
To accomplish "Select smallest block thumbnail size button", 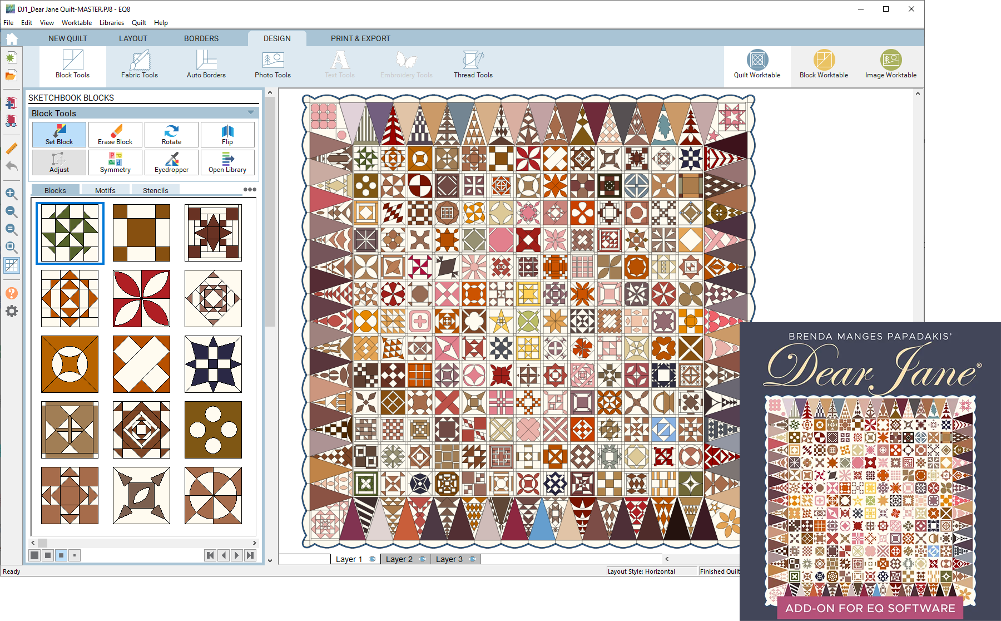I will pos(75,555).
